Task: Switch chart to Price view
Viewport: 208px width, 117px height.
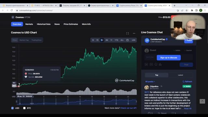Action: coord(15,40)
